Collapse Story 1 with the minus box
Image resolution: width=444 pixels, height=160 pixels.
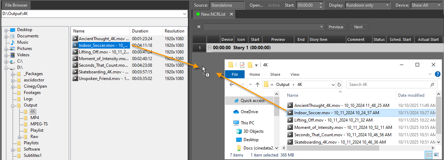[x=210, y=48]
